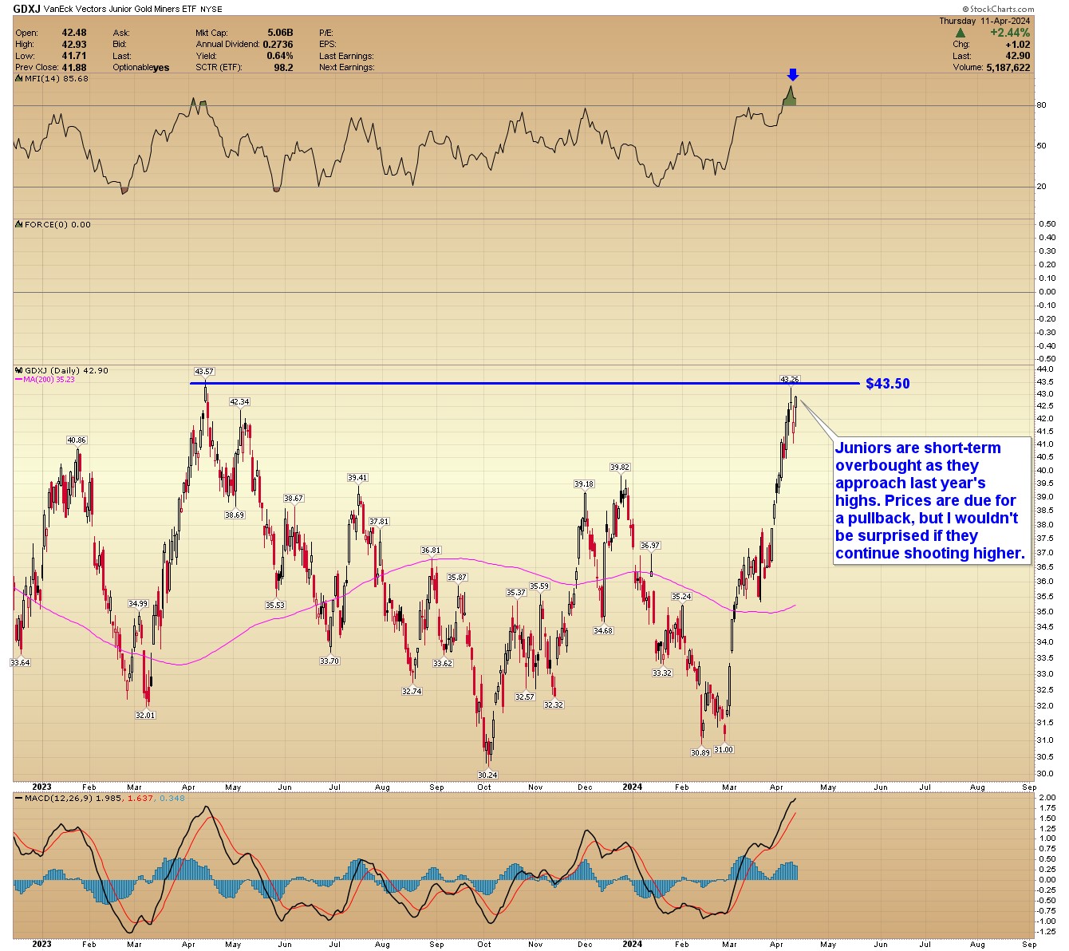
Task: Click the High value 42.93
Action: click(74, 45)
